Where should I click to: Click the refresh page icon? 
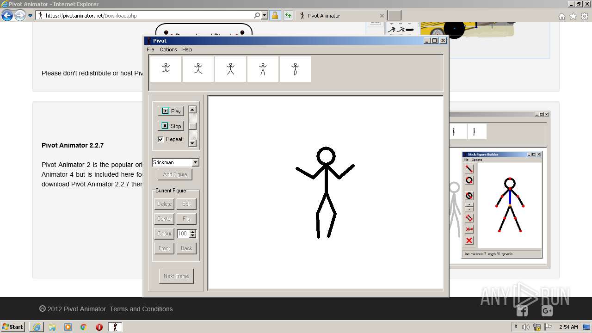pyautogui.click(x=288, y=15)
